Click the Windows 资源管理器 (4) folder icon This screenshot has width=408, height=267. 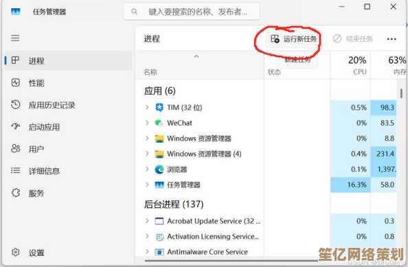point(159,154)
